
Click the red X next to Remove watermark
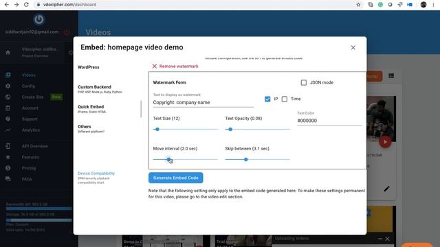154,67
